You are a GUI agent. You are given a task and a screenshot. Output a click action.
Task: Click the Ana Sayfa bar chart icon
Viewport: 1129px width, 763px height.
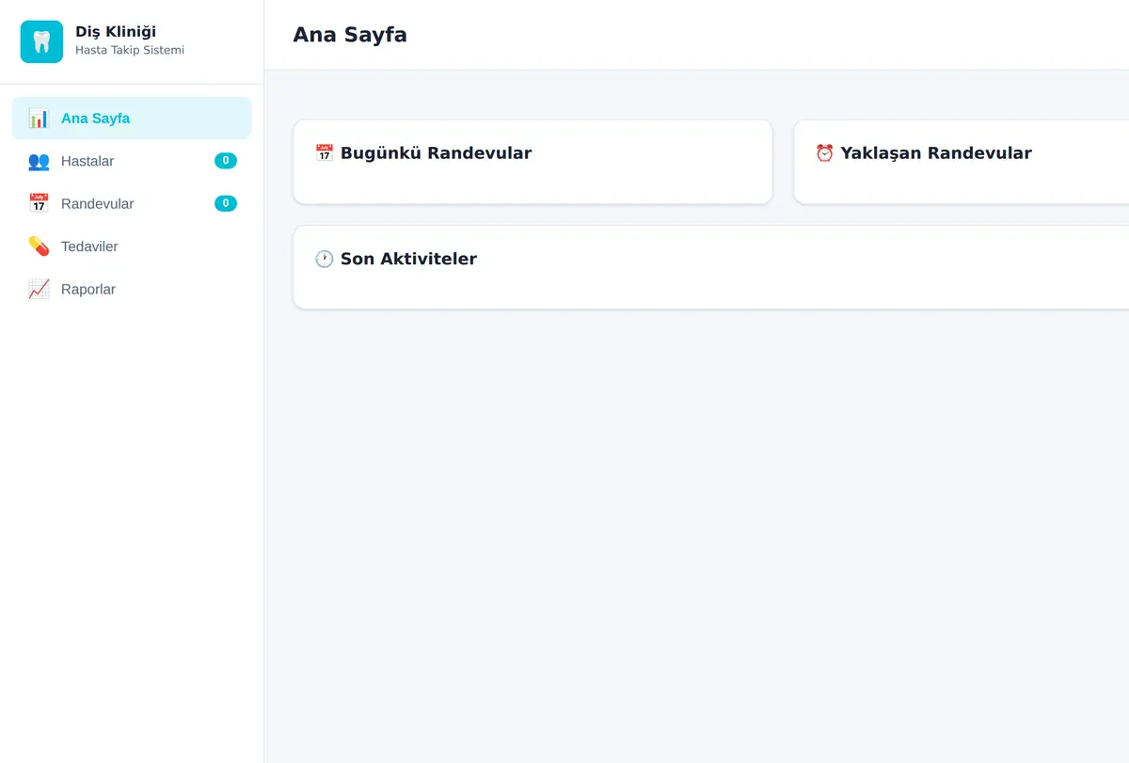(39, 119)
